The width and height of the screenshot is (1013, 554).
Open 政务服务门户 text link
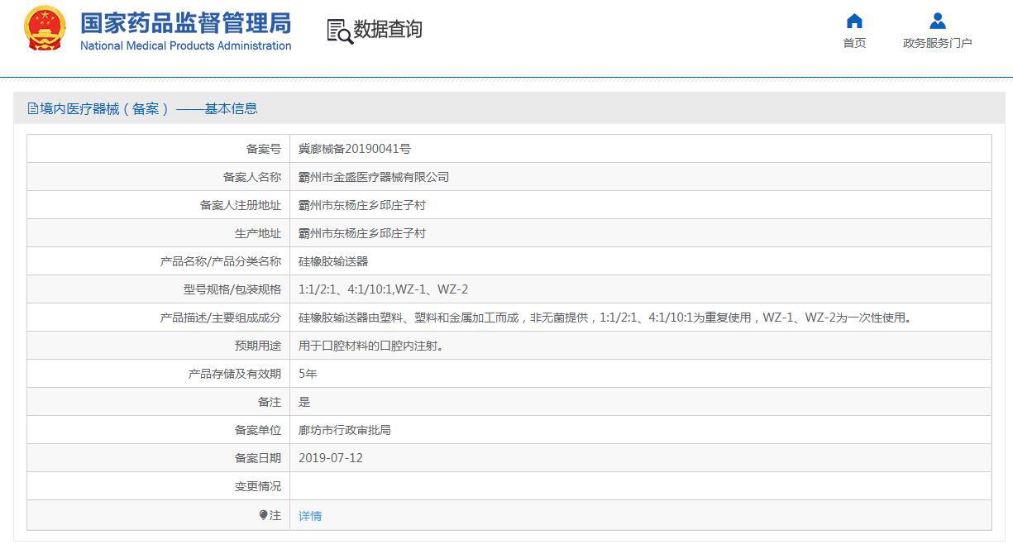[x=937, y=43]
